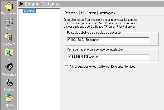164x110 pixels.
Task: Click the installation service folder path field
Action: (x=108, y=57)
